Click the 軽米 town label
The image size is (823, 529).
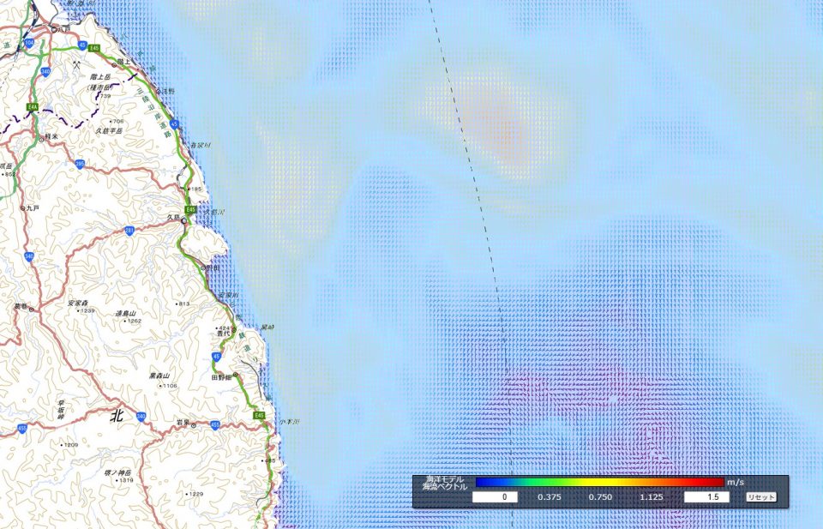click(x=51, y=136)
